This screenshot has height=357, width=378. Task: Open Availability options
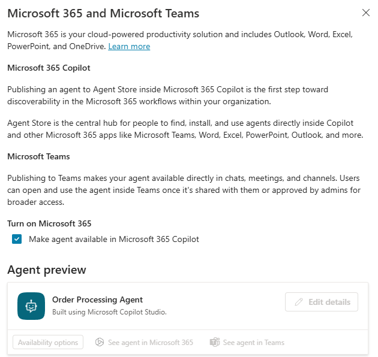pos(48,342)
